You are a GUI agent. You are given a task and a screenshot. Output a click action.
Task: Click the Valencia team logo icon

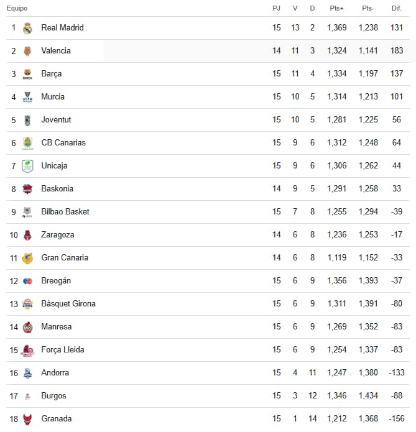click(x=27, y=51)
